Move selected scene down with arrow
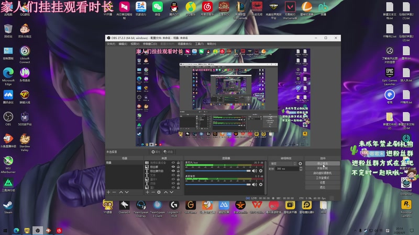419x235 pixels. click(x=127, y=192)
